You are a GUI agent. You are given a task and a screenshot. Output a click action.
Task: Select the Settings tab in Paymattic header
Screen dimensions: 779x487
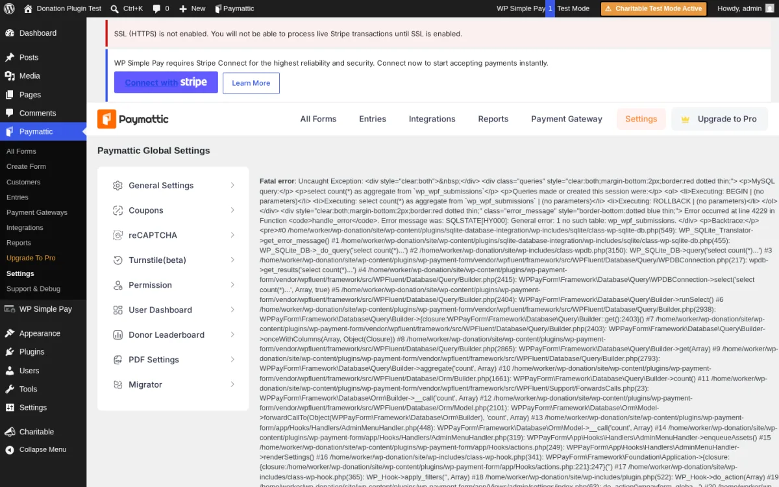click(641, 119)
